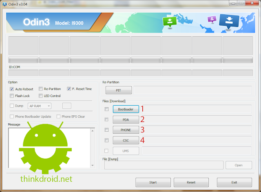This screenshot has height=192, width=261.
Task: Enable the LED Control checkbox
Action: tap(41, 96)
